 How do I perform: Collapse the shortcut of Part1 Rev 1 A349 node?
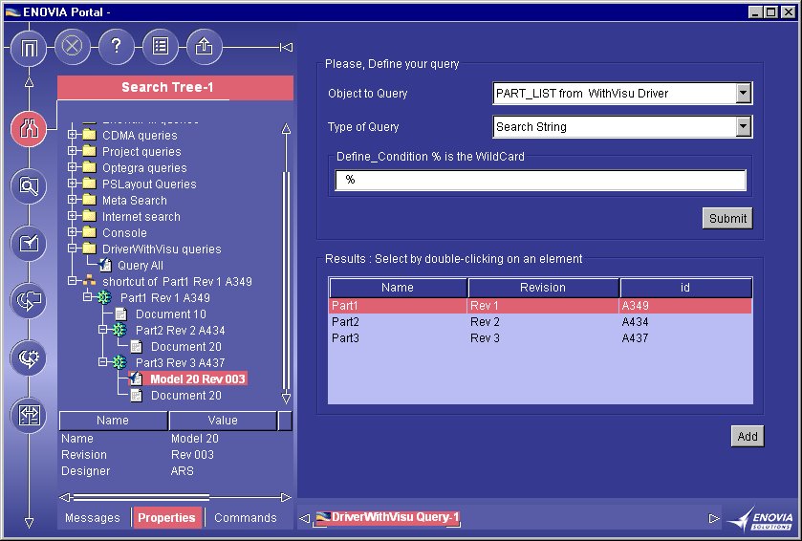coord(72,281)
